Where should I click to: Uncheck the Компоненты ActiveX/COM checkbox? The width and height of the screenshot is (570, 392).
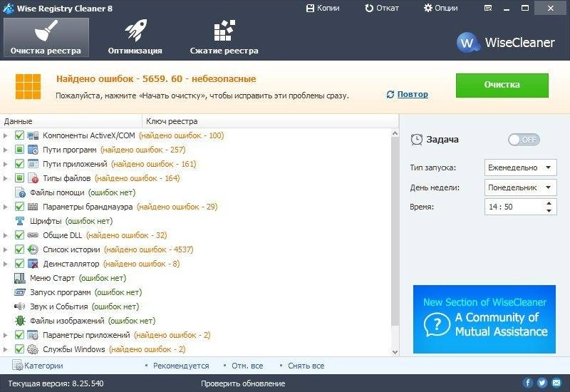pos(20,135)
